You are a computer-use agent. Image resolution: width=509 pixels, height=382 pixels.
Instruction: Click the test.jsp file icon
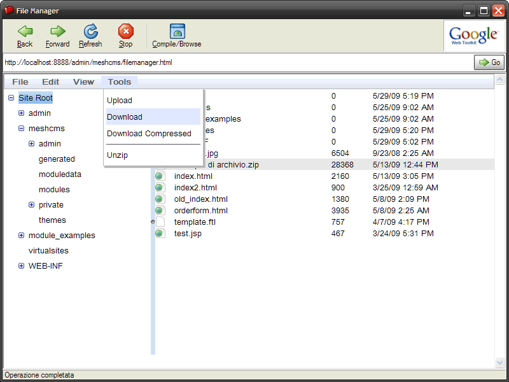click(160, 234)
